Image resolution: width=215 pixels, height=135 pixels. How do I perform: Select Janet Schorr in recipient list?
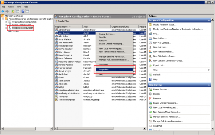pyautogui.click(x=64, y=81)
